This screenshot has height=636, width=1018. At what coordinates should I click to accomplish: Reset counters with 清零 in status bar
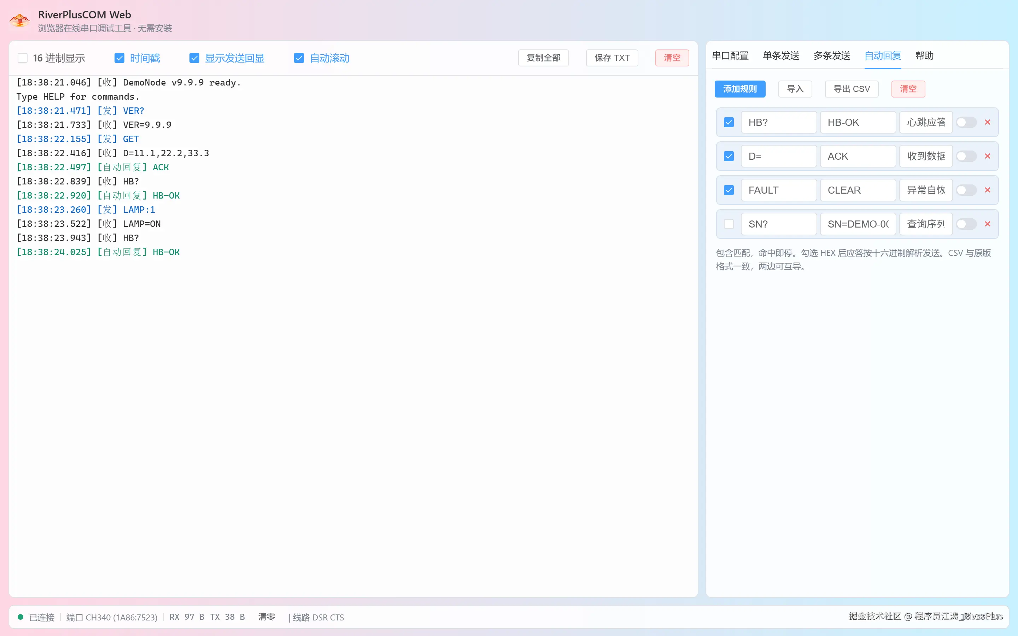tap(266, 617)
